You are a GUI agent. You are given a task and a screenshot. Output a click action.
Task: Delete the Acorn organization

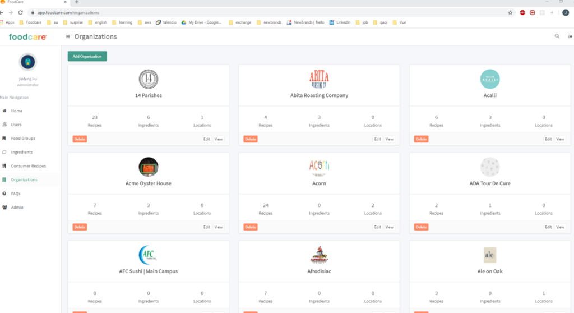click(x=251, y=227)
